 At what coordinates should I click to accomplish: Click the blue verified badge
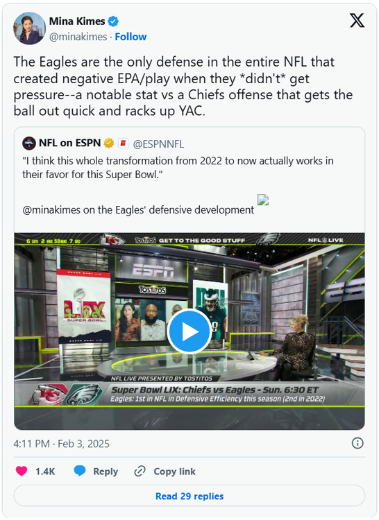click(114, 21)
